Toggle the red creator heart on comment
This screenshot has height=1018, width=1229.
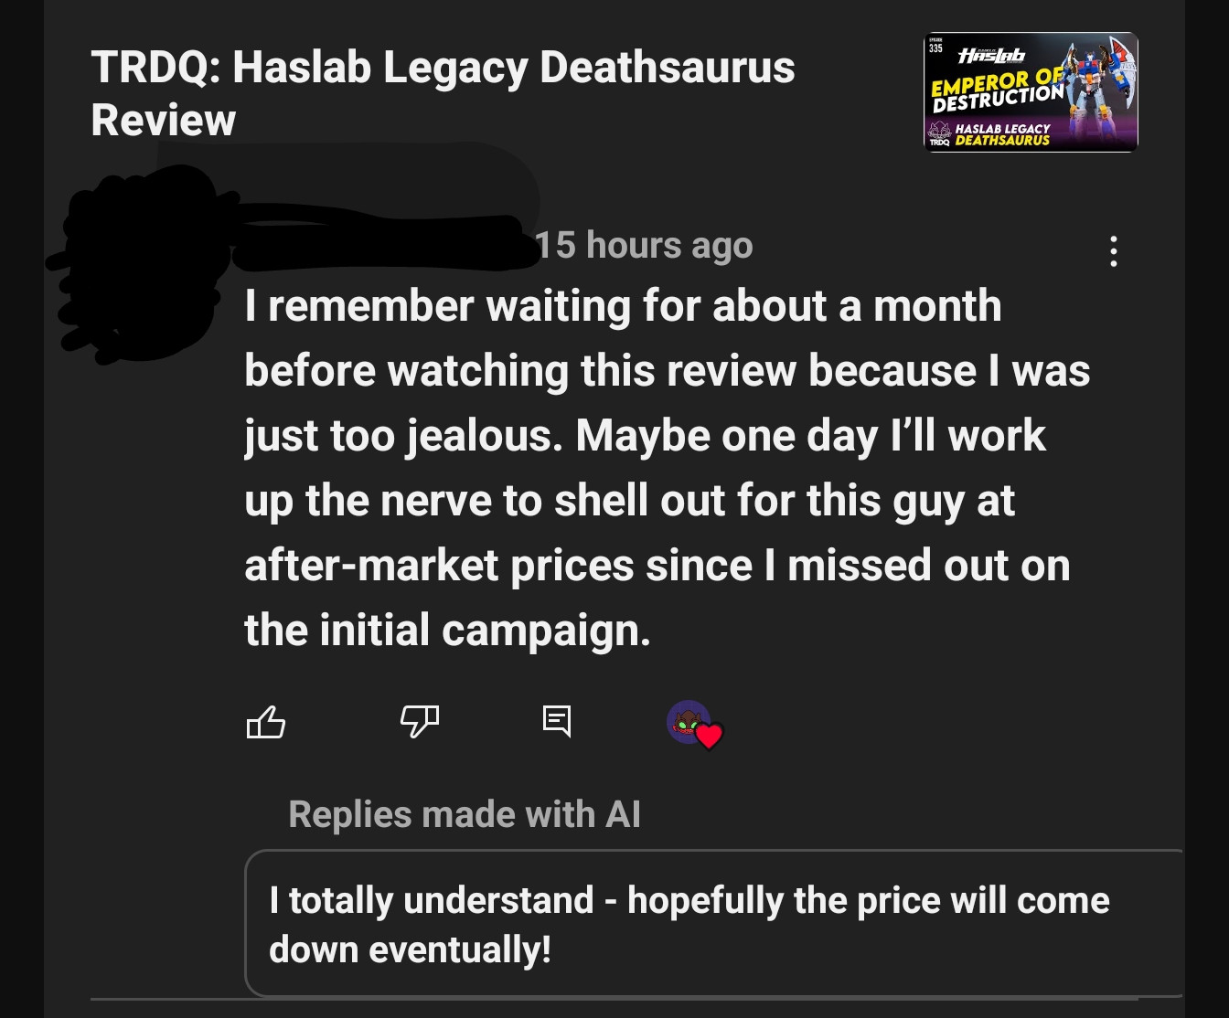(710, 736)
